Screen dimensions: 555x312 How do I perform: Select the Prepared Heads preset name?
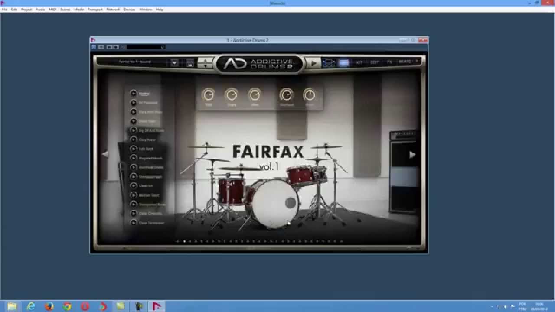(150, 159)
